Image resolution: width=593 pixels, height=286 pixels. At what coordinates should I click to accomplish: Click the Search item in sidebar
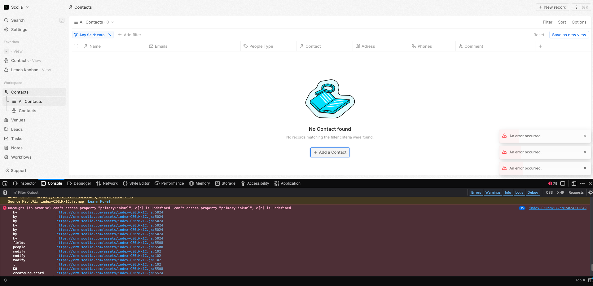pyautogui.click(x=34, y=20)
